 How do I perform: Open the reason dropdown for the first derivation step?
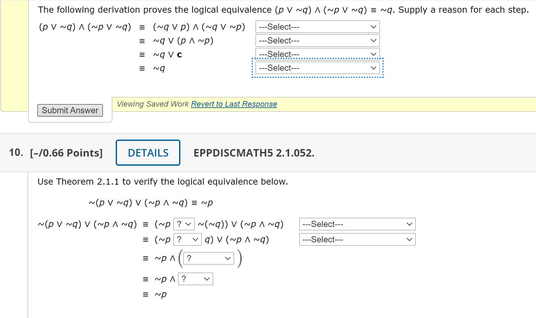click(x=317, y=27)
